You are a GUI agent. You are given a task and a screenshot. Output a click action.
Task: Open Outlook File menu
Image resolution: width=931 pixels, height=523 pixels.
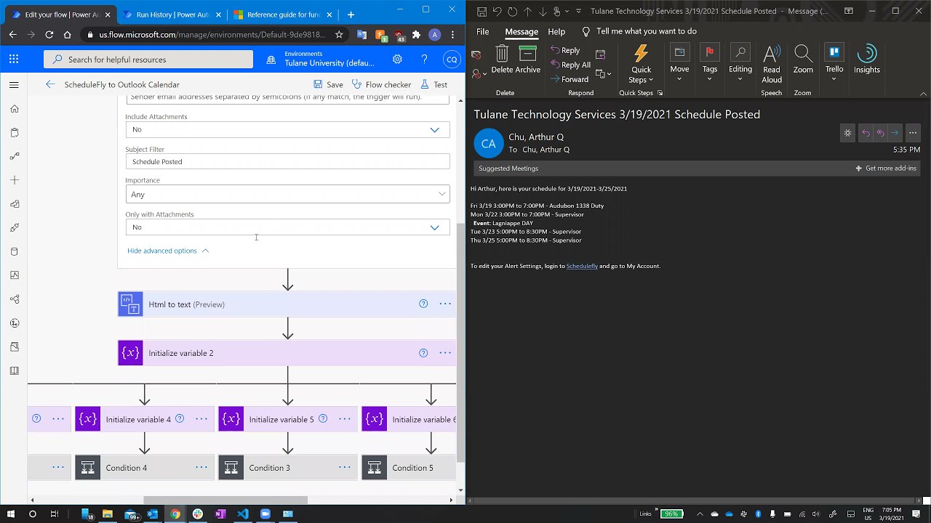(x=483, y=31)
